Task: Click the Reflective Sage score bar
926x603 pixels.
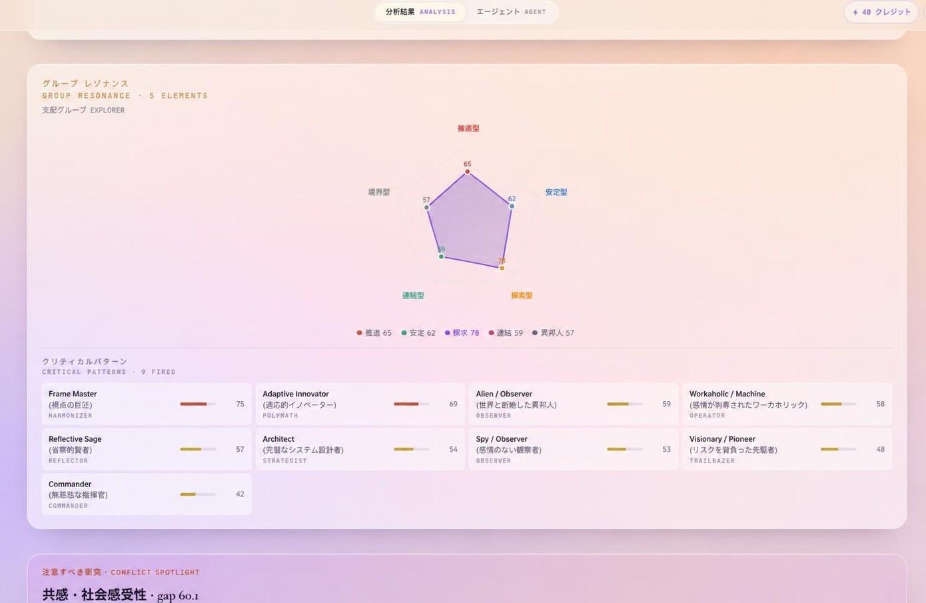Action: (198, 450)
